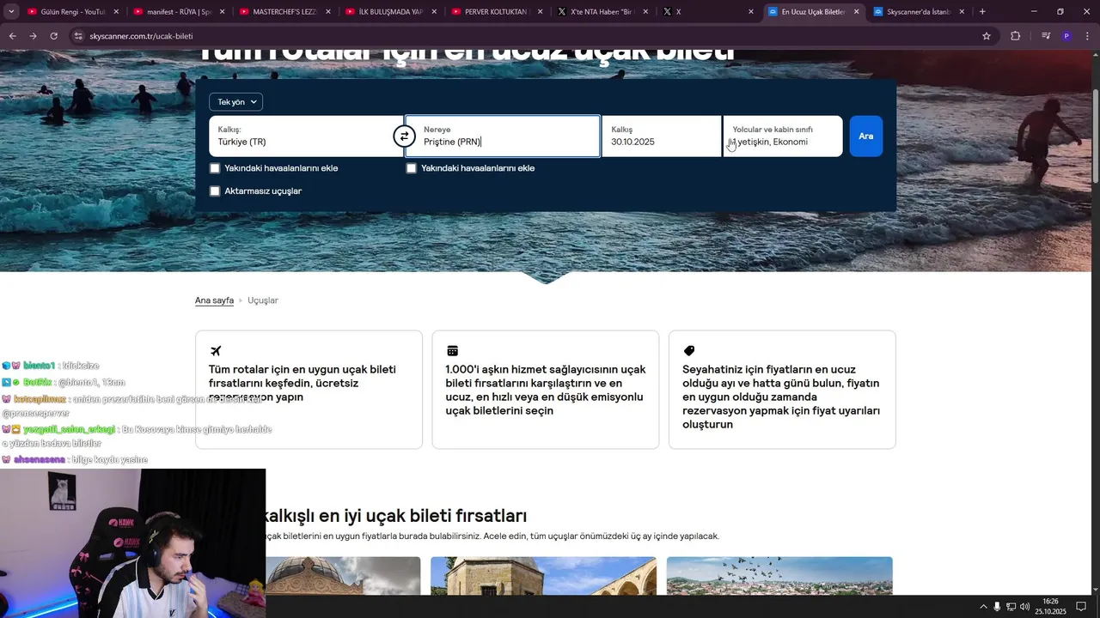Image resolution: width=1100 pixels, height=618 pixels.
Task: Open the tab search dropdown arrow
Action: pyautogui.click(x=11, y=12)
